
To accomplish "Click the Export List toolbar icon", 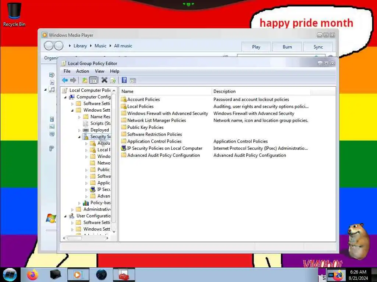I will click(x=113, y=80).
